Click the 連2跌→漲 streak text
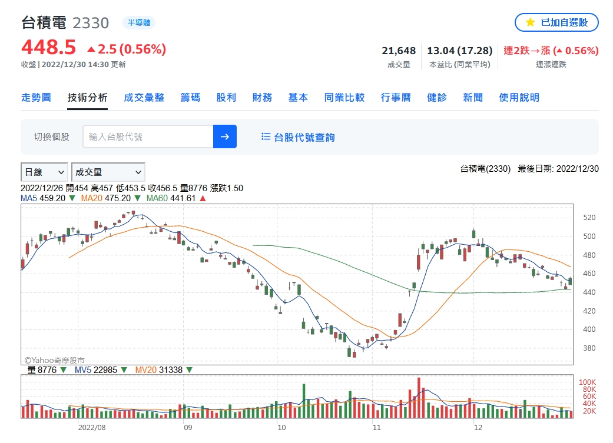The height and width of the screenshot is (443, 613). 551,51
